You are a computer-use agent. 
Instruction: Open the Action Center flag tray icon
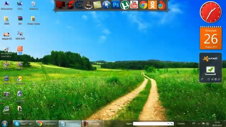(x=203, y=124)
